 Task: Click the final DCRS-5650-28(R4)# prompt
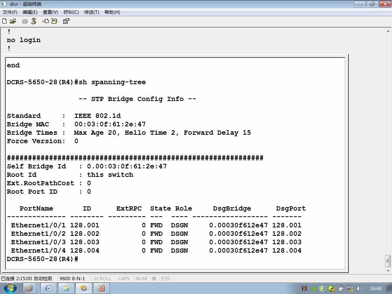(x=42, y=259)
